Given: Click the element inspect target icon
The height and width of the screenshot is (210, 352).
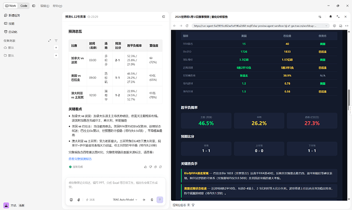Looking at the screenshot, I should coord(335,26).
